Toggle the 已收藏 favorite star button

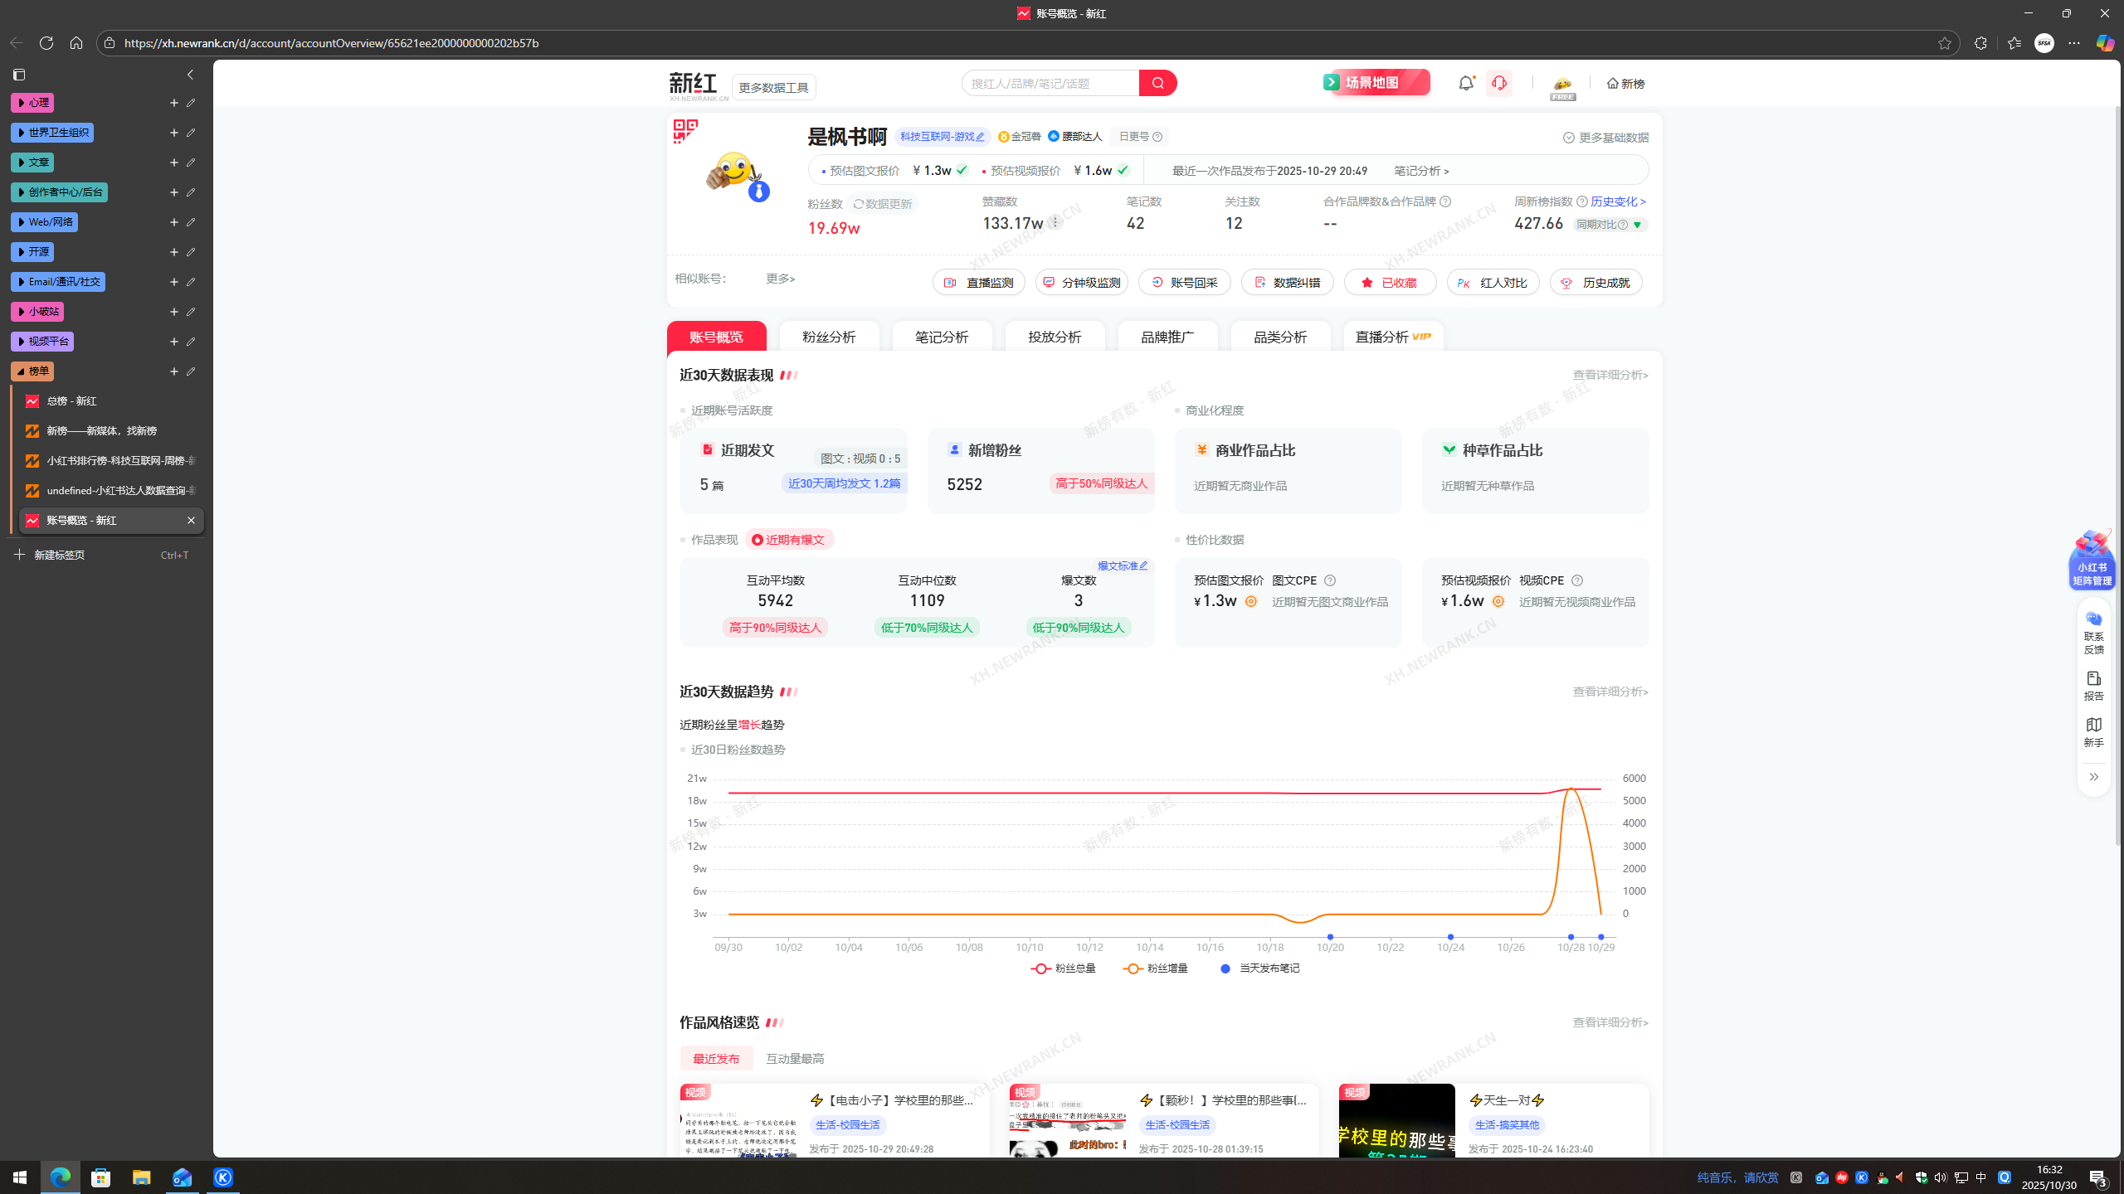pyautogui.click(x=1390, y=283)
